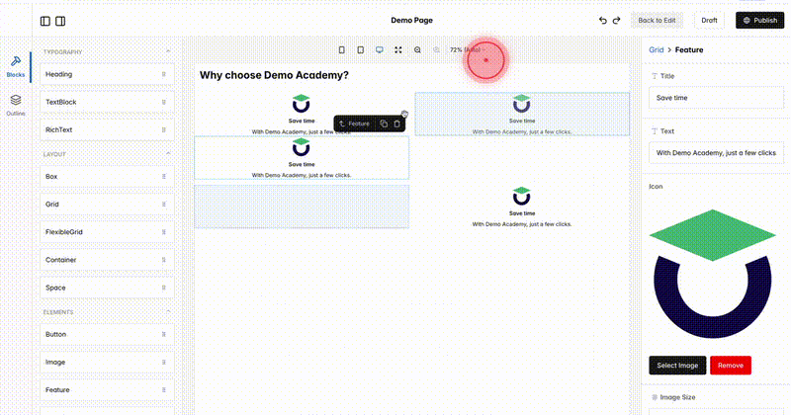Screen dimensions: 791x415
Task: Select the TextBlock block
Action: pos(107,102)
